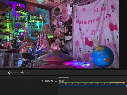Viewport: 127px width, 95px height.
Task: Select the Audio Mixer panel title
Action: click(64, 78)
